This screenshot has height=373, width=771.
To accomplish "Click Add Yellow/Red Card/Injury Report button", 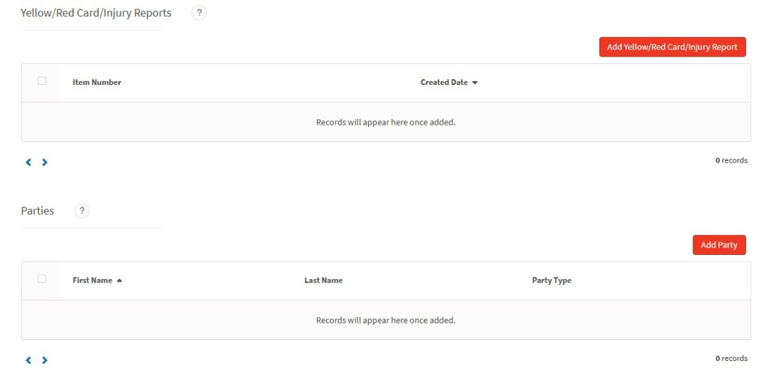I will click(x=672, y=47).
